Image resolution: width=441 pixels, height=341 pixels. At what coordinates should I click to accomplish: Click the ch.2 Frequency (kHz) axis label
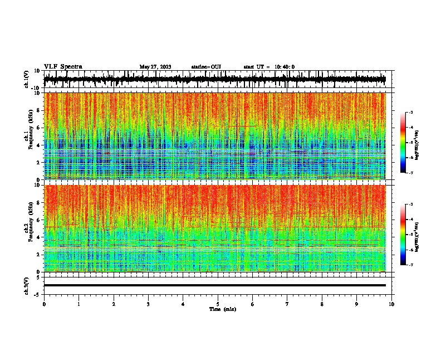tap(30, 222)
